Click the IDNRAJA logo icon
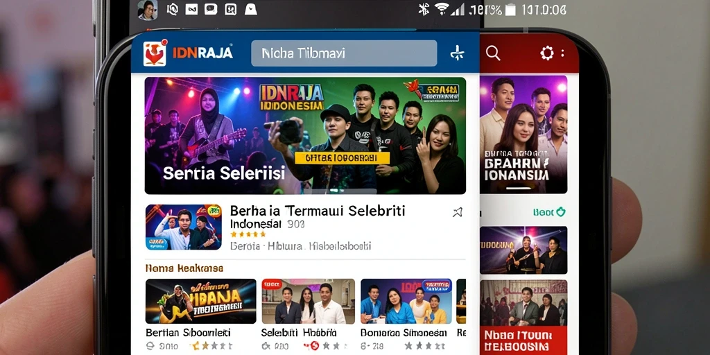 click(x=155, y=53)
